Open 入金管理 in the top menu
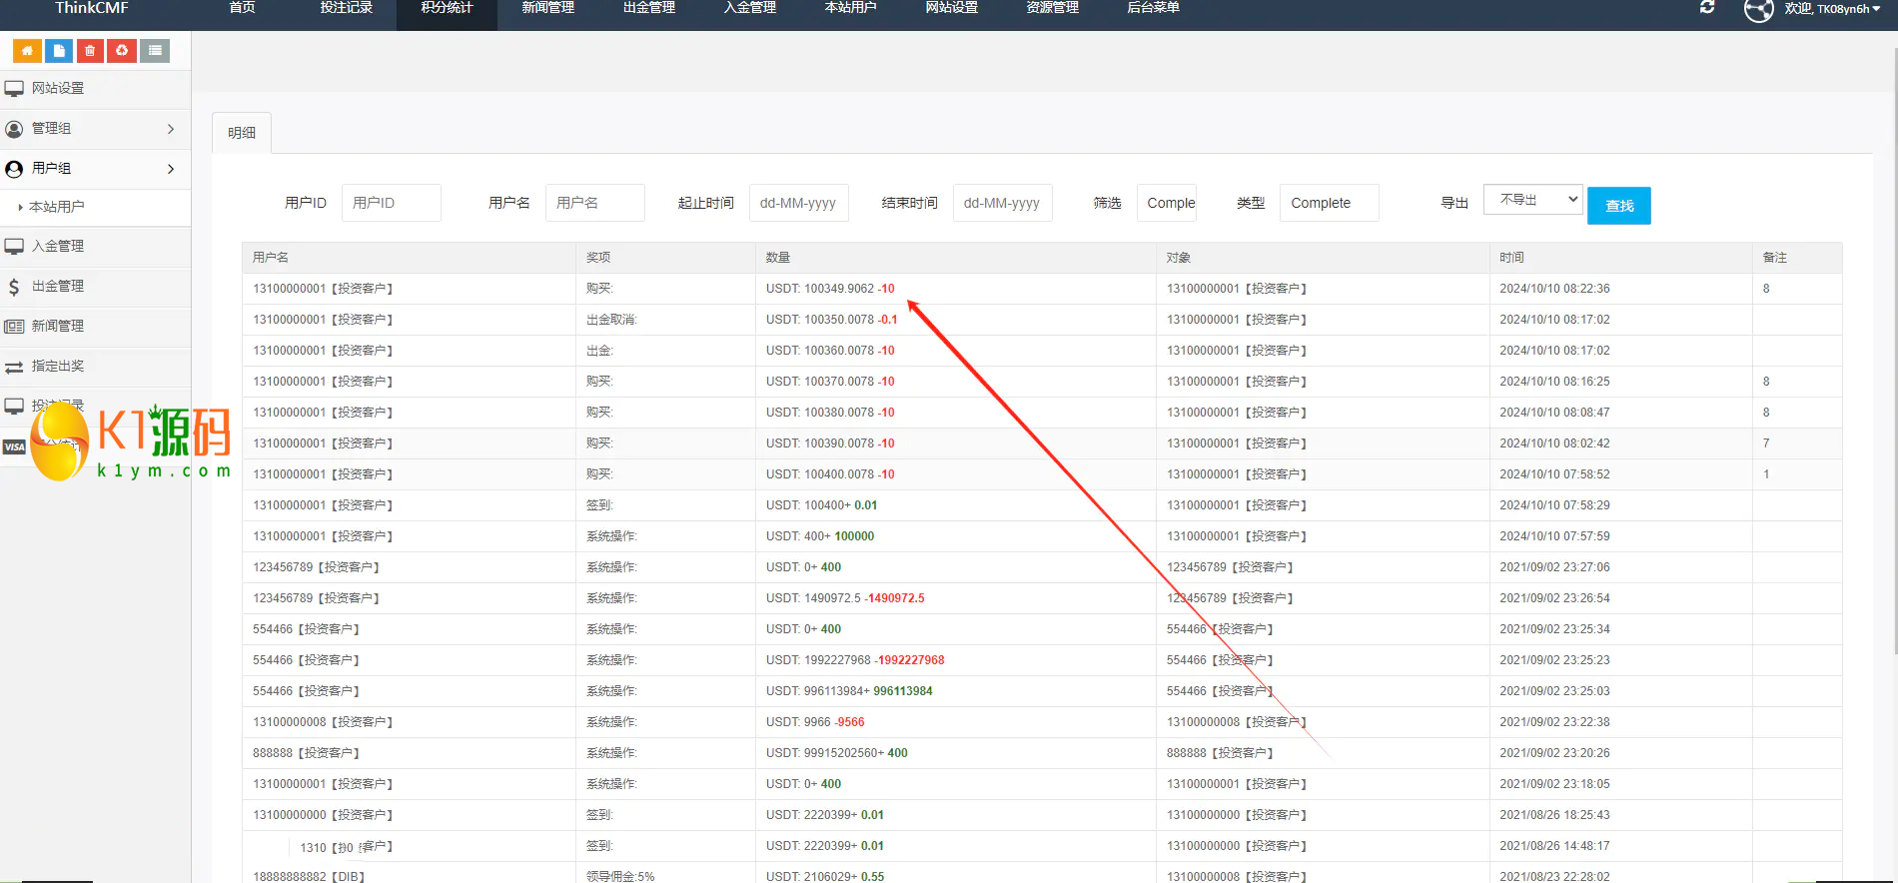Screen dimensions: 1898x883 tap(749, 8)
